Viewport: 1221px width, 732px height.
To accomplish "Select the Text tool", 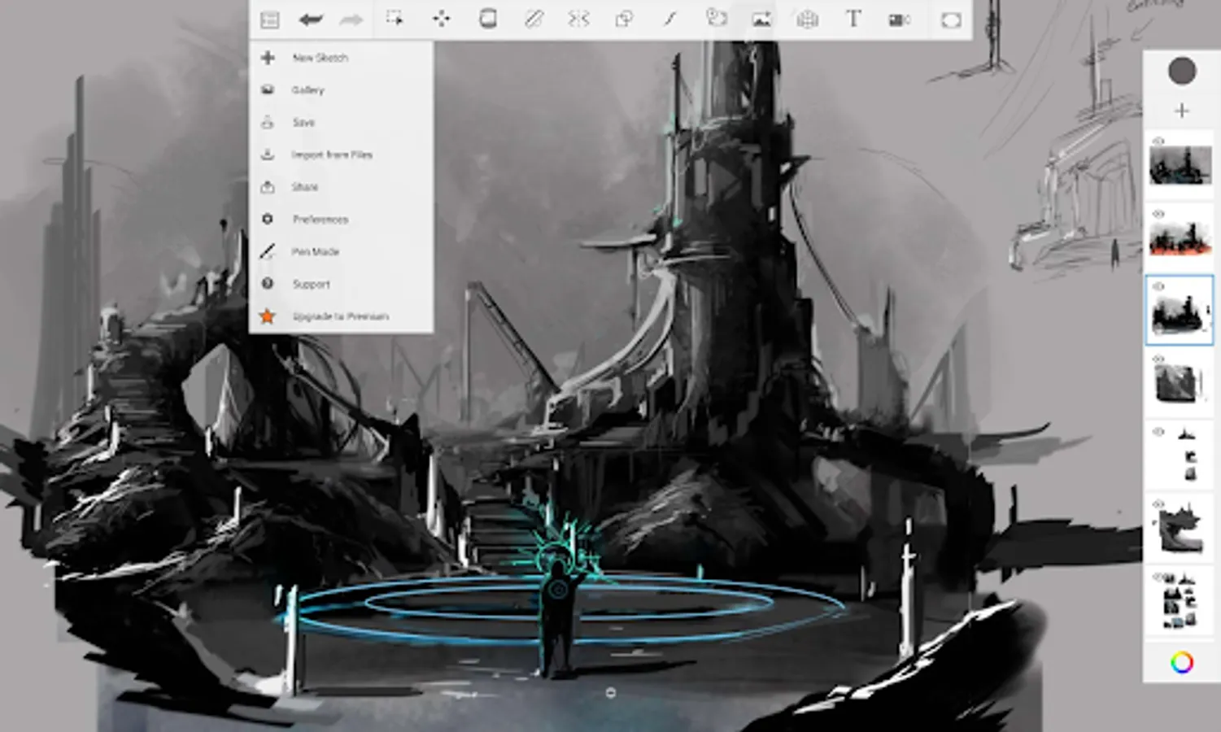I will point(853,19).
